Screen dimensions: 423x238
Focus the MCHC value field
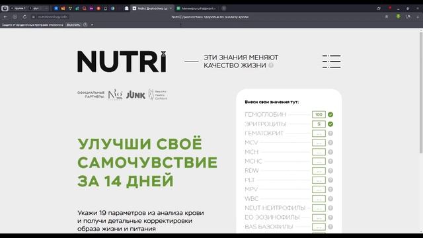pyautogui.click(x=319, y=161)
